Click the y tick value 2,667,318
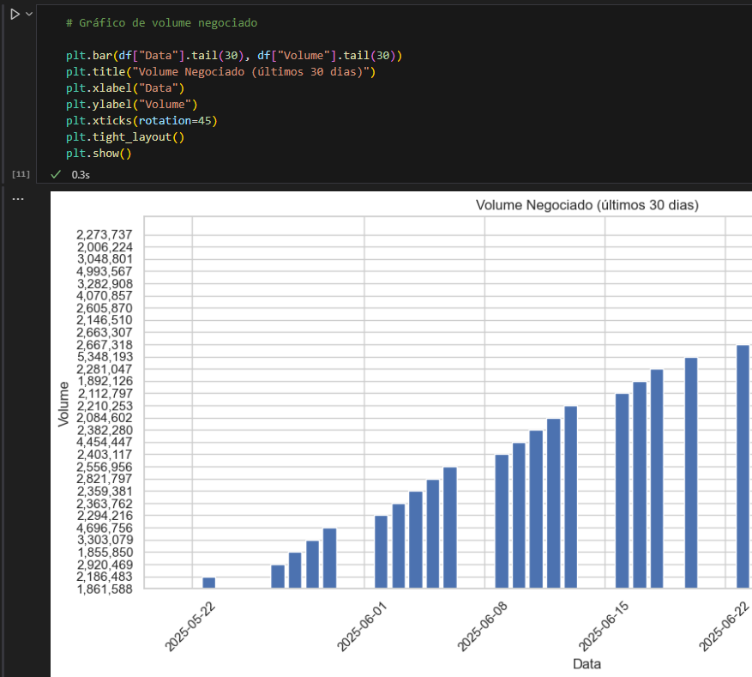This screenshot has height=677, width=752. (x=105, y=345)
